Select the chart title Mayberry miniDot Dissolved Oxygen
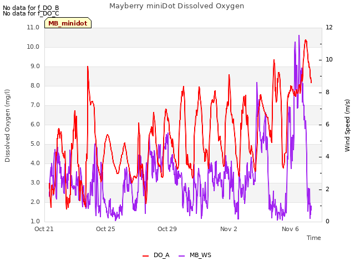 tap(176, 6)
